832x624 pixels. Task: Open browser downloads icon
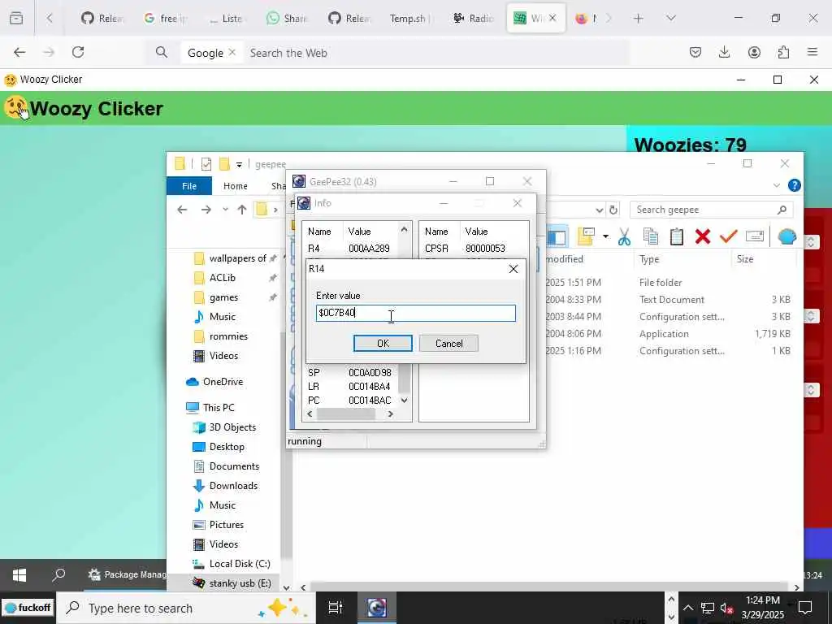click(724, 52)
